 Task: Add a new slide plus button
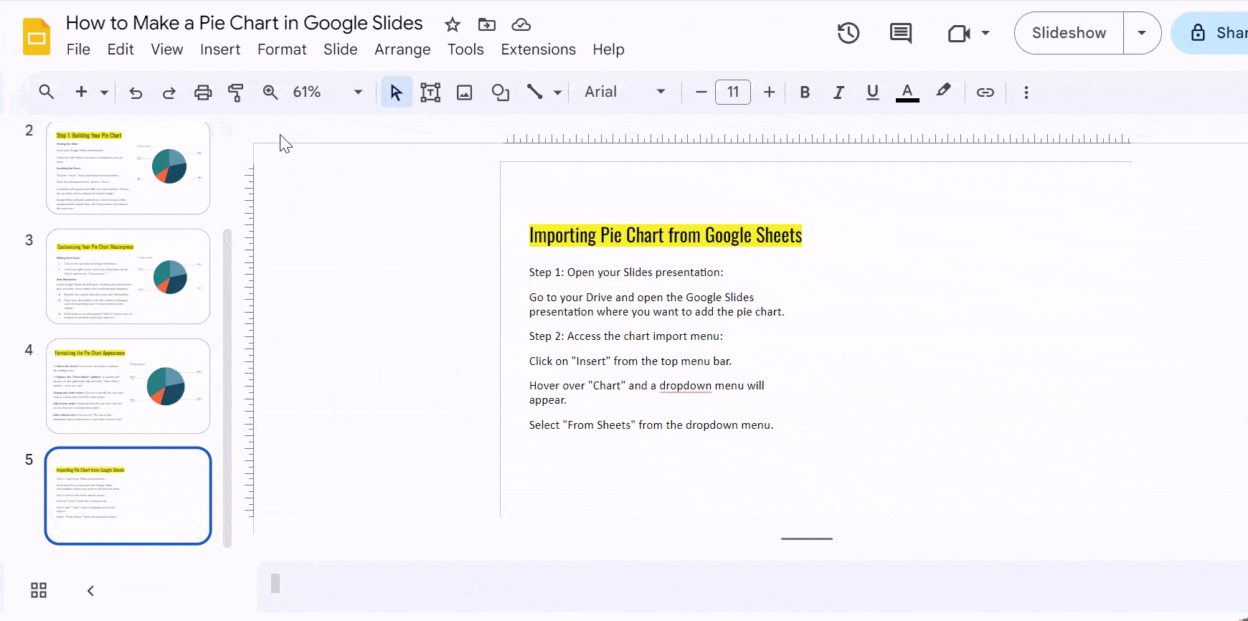click(81, 92)
